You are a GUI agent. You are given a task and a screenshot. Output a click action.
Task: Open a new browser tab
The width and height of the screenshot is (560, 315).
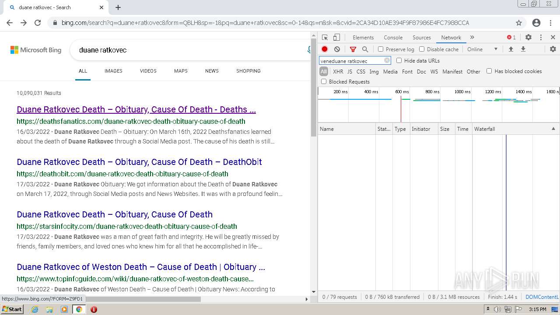click(x=118, y=7)
